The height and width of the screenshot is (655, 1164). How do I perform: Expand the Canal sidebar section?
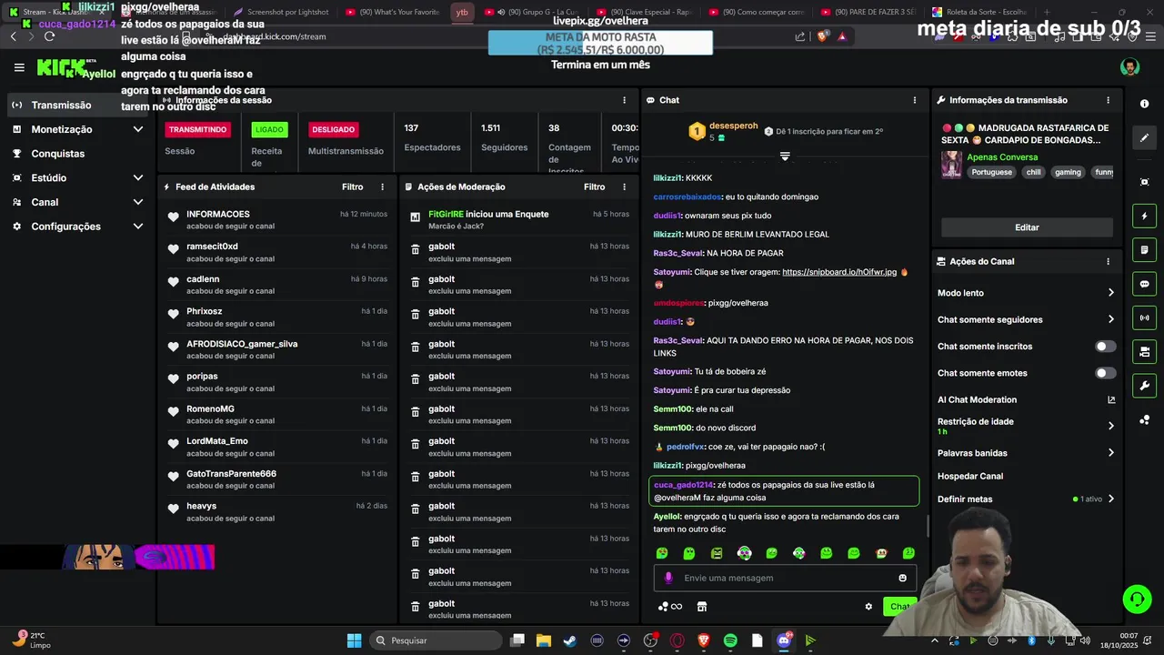[138, 202]
